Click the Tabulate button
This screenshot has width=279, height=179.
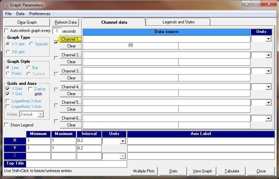[x=232, y=171]
